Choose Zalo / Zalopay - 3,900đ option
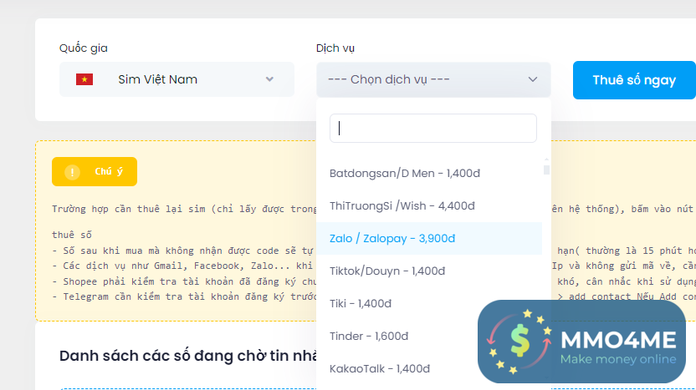This screenshot has width=696, height=390. point(429,239)
